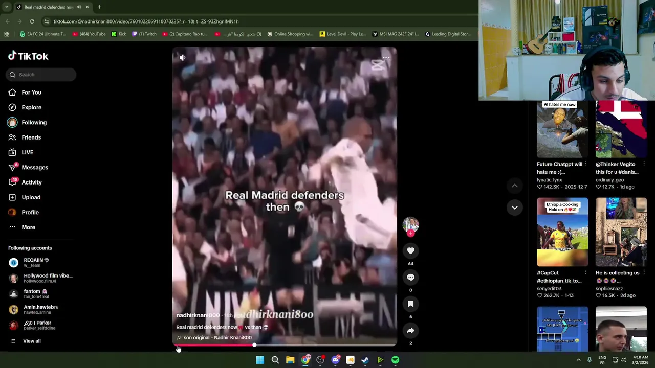This screenshot has width=655, height=368.
Task: Open the (484) YouTube bookmark
Action: [89, 34]
